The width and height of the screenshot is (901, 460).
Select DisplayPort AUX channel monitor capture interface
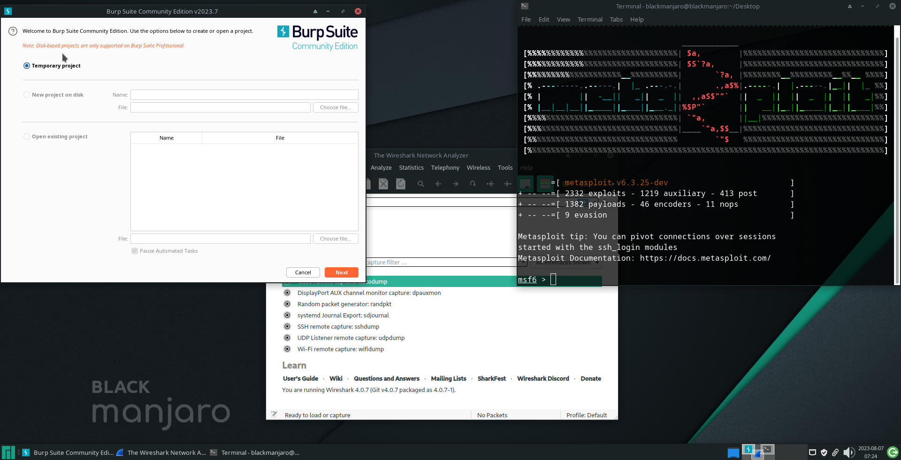pos(369,293)
